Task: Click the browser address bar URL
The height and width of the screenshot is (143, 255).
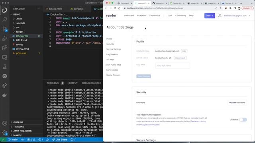Action: (155, 8)
